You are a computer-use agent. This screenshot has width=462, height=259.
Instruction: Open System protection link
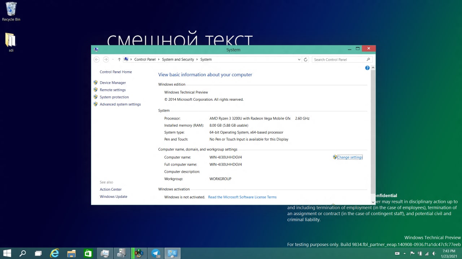click(114, 97)
